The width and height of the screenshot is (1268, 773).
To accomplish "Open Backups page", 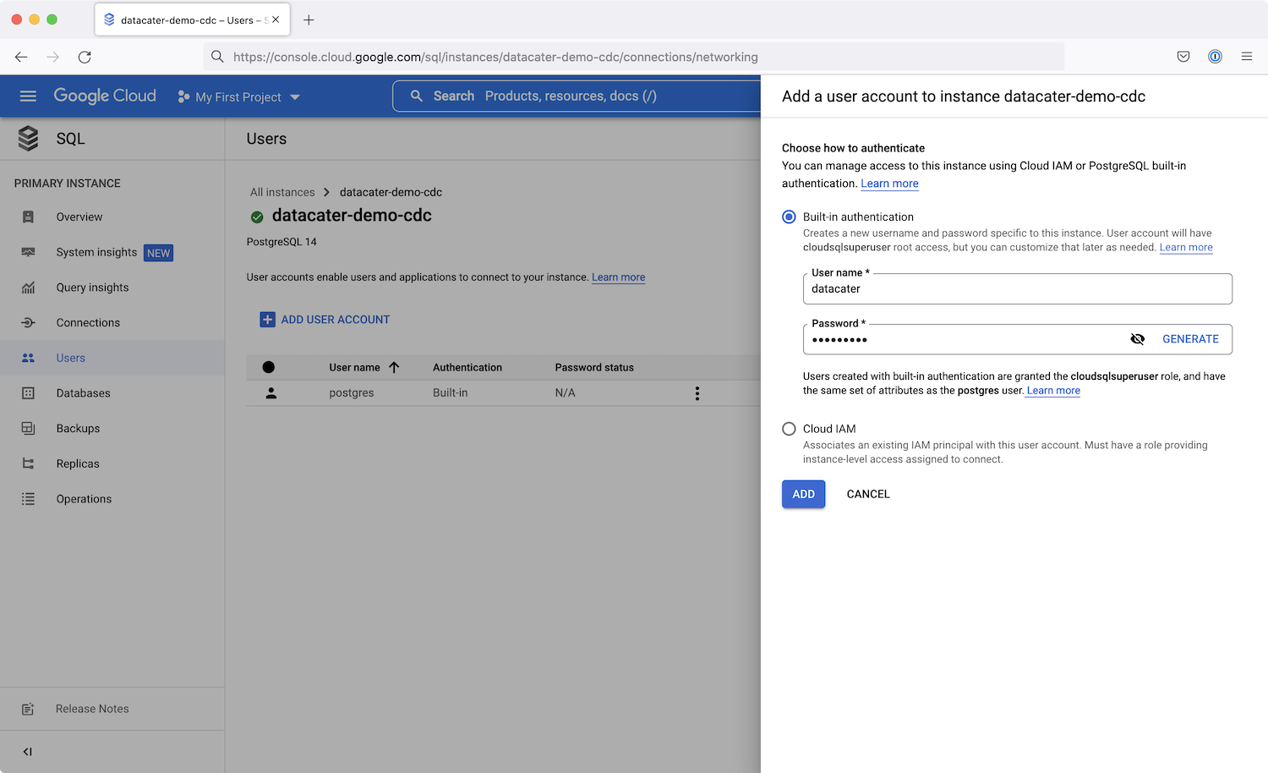I will click(78, 429).
